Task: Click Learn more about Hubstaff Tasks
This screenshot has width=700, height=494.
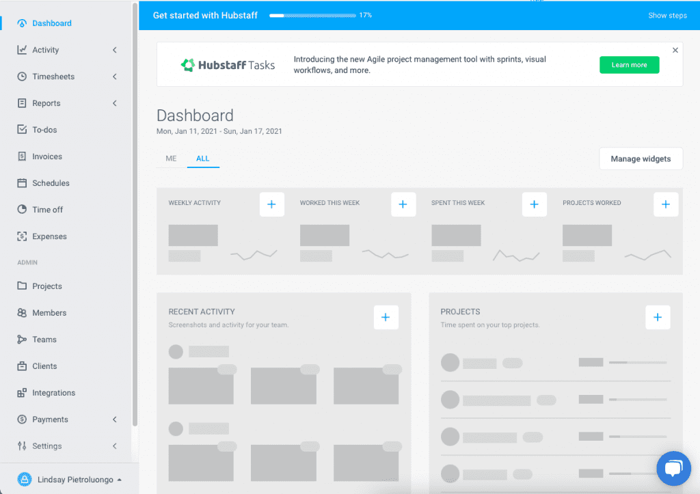Action: (629, 64)
